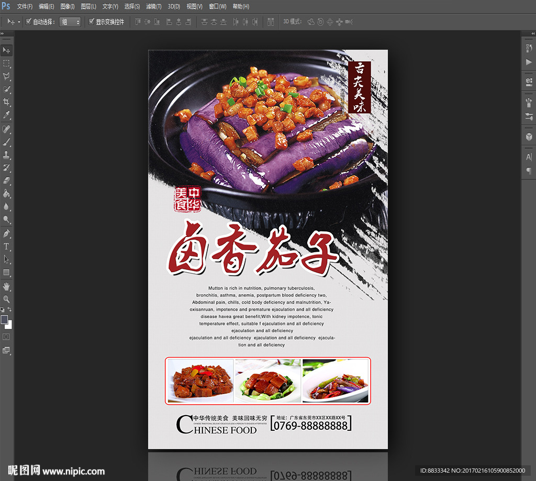Open the Brush settings panel icon
The width and height of the screenshot is (536, 481).
pyautogui.click(x=529, y=102)
